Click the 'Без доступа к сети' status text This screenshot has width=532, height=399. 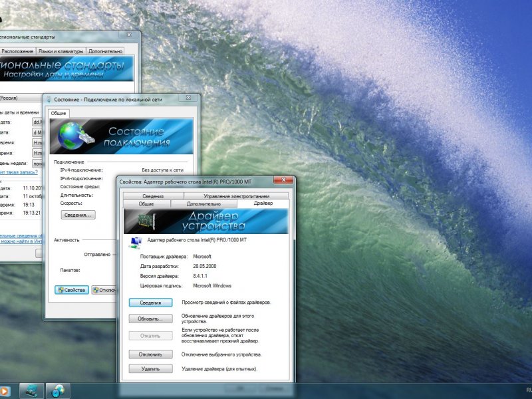click(162, 170)
